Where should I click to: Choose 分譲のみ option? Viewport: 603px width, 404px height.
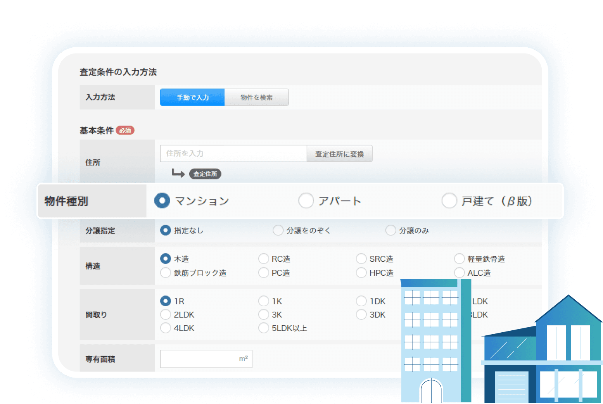tap(390, 230)
